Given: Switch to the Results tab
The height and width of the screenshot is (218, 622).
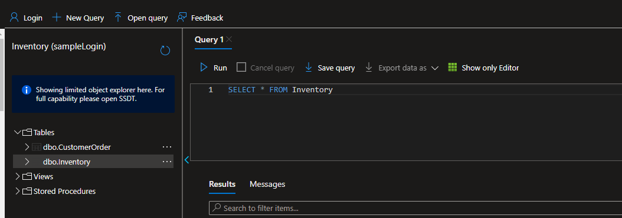Looking at the screenshot, I should tap(222, 184).
